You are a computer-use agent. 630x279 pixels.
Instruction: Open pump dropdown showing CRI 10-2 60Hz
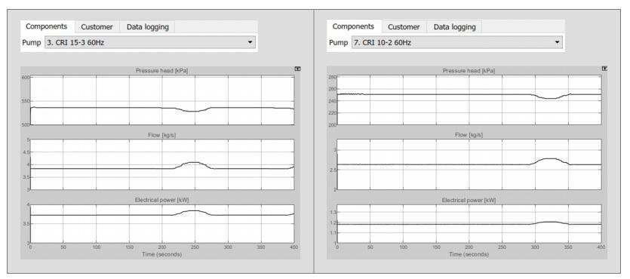(456, 42)
